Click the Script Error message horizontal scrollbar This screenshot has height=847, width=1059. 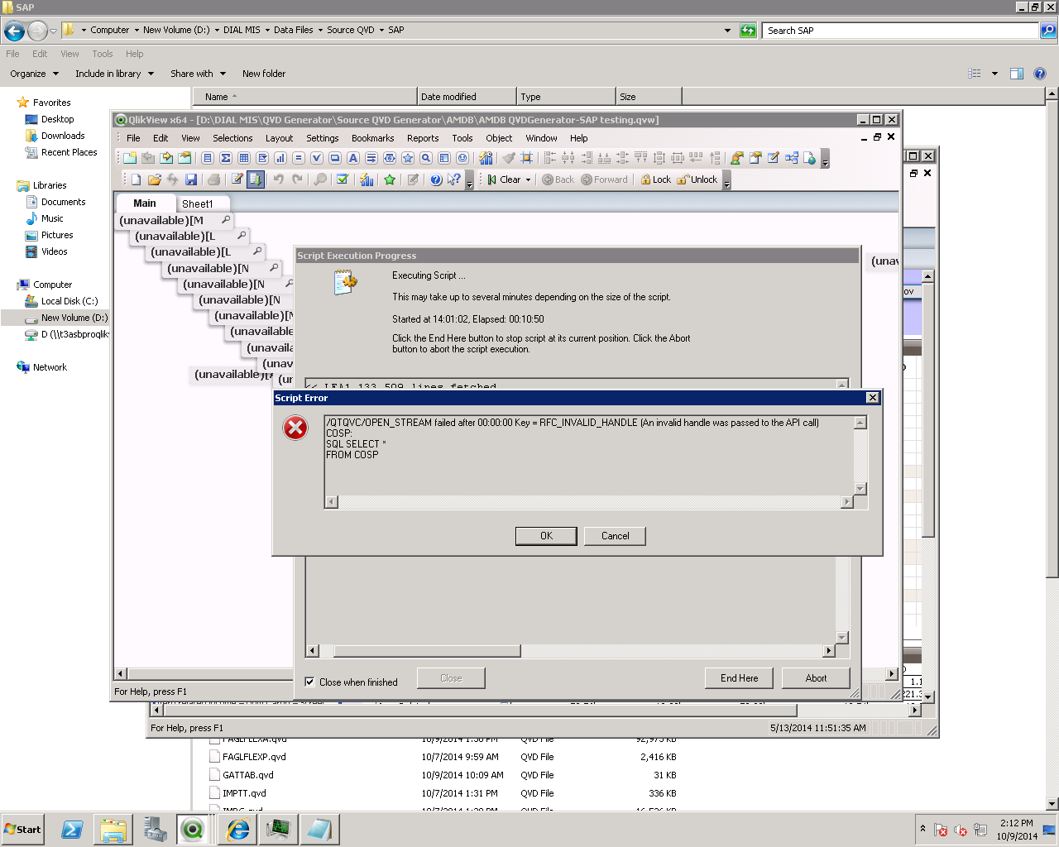point(588,502)
